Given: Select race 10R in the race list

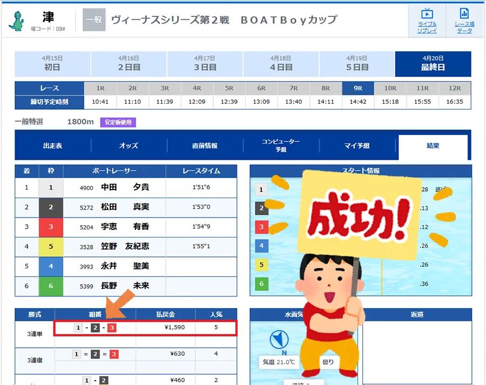Looking at the screenshot, I should pos(390,88).
